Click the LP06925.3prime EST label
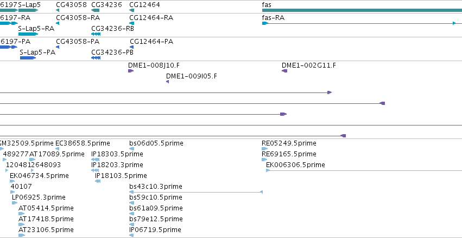Viewport: 462px width, 238px height. (39, 197)
